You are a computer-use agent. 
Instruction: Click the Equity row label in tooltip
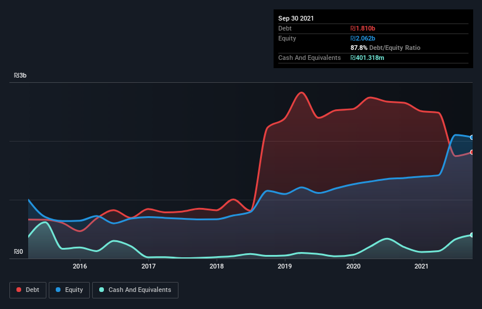click(287, 38)
